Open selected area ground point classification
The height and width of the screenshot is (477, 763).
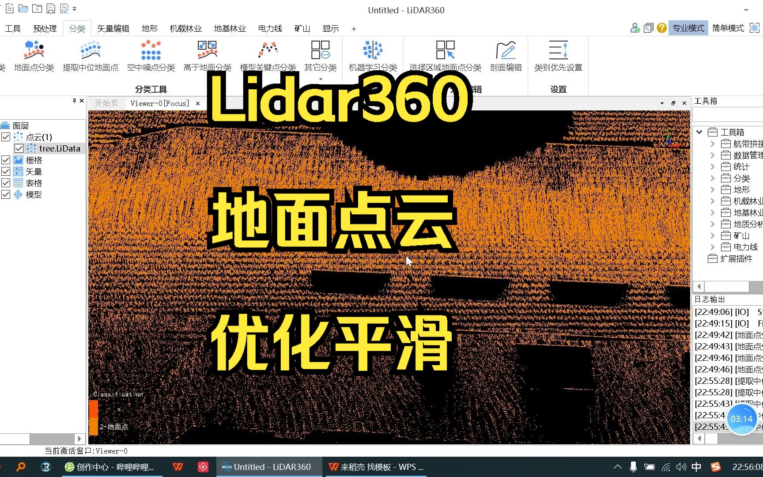tap(446, 56)
